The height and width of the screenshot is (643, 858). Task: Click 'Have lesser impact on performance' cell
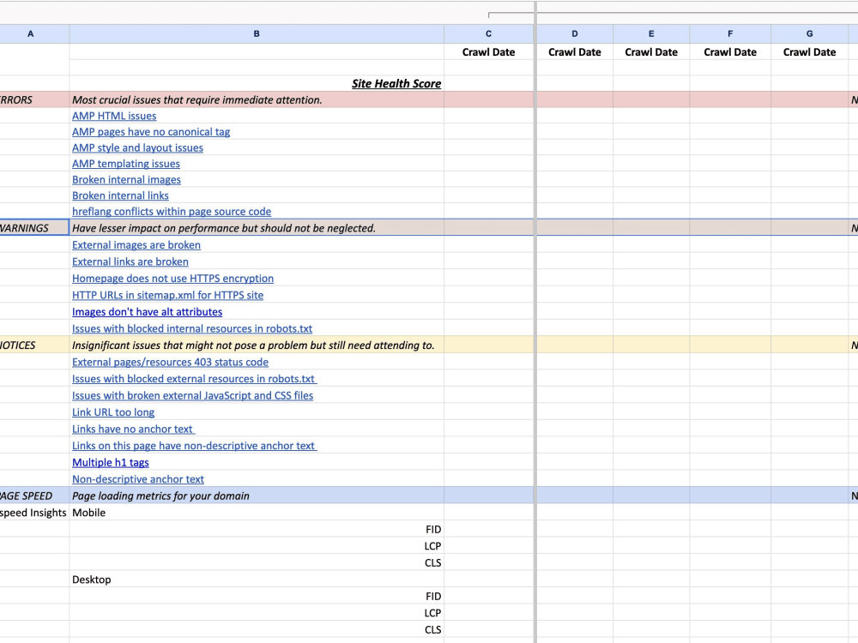[x=257, y=228]
